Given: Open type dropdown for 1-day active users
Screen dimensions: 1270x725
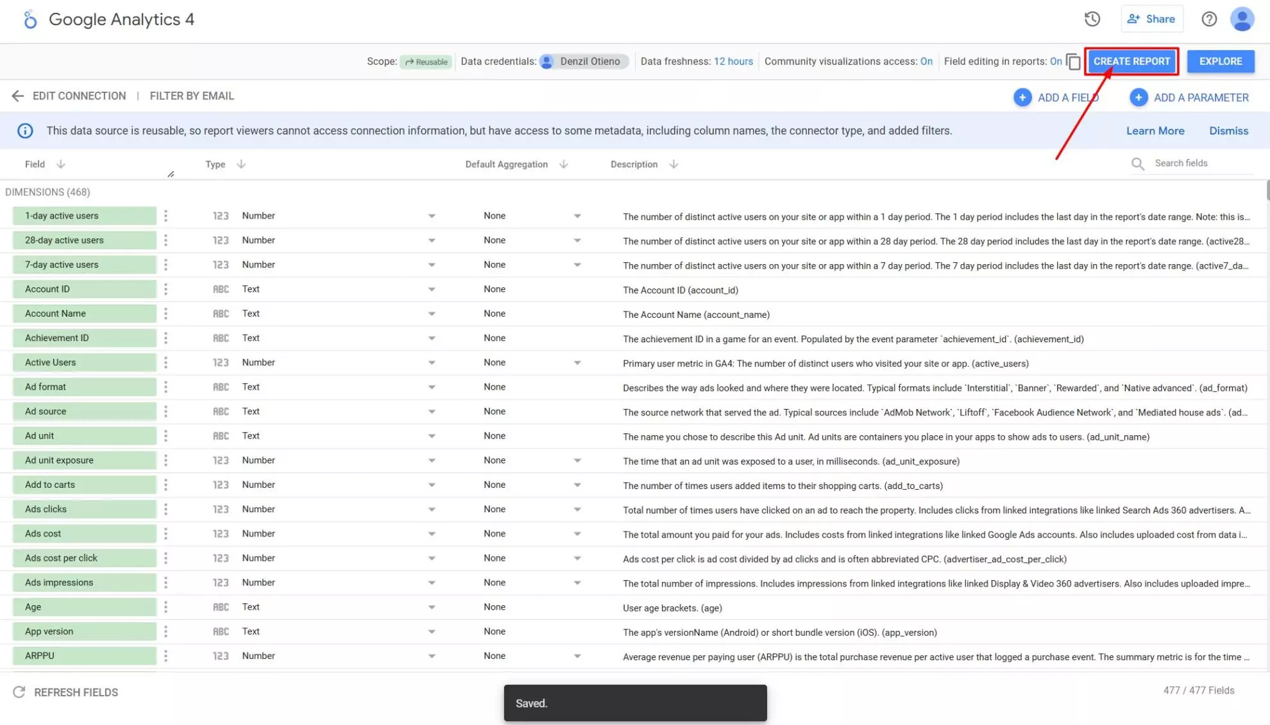Looking at the screenshot, I should point(432,216).
